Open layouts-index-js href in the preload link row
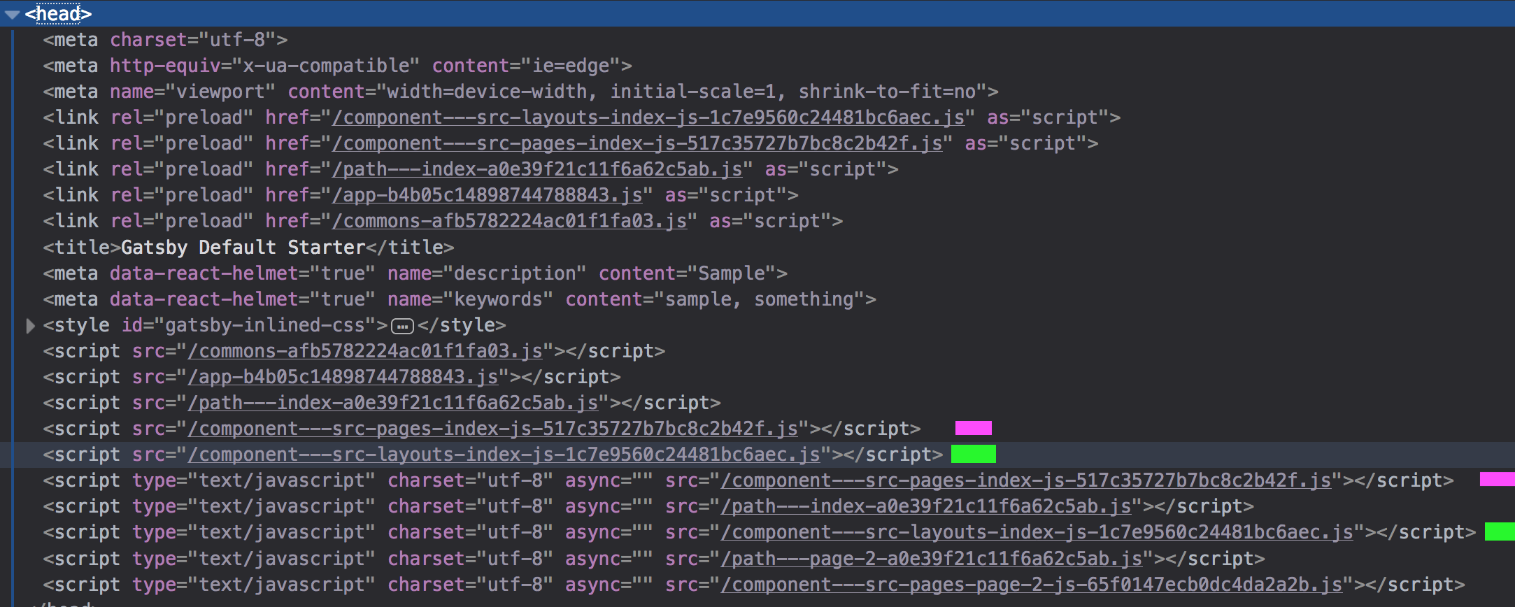Screen dimensions: 1515x607 click(x=648, y=117)
